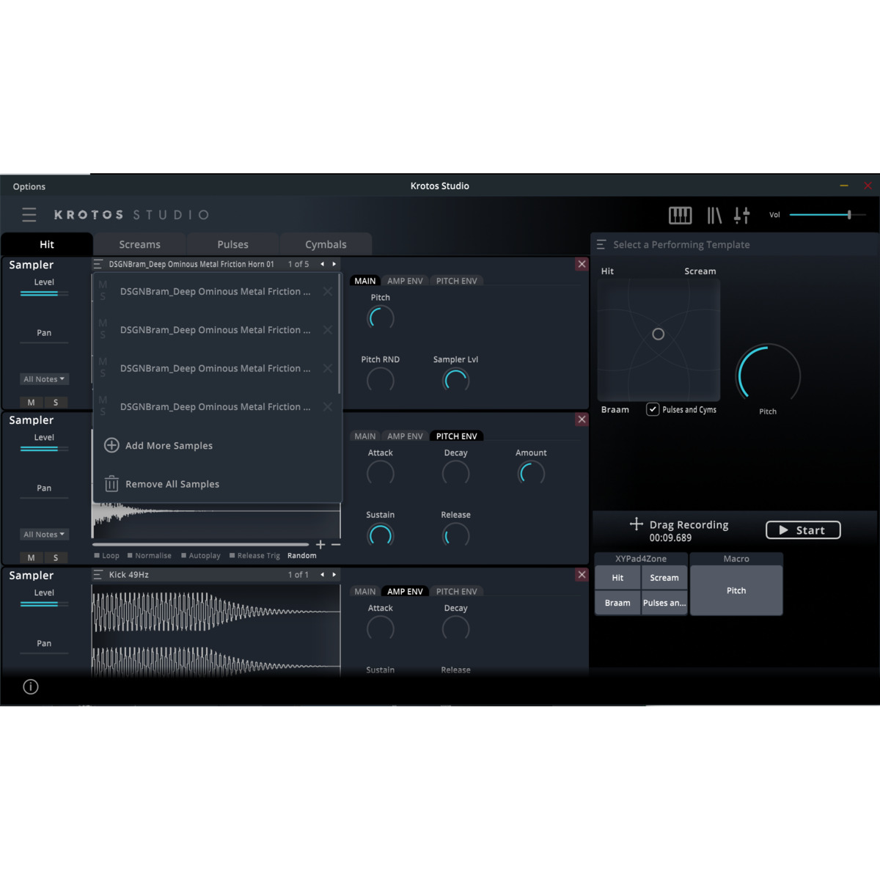Open the hamburger main menu
Viewport: 880px width, 880px height.
click(x=29, y=215)
